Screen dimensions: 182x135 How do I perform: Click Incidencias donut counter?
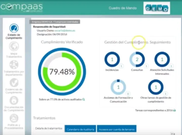click(112, 59)
